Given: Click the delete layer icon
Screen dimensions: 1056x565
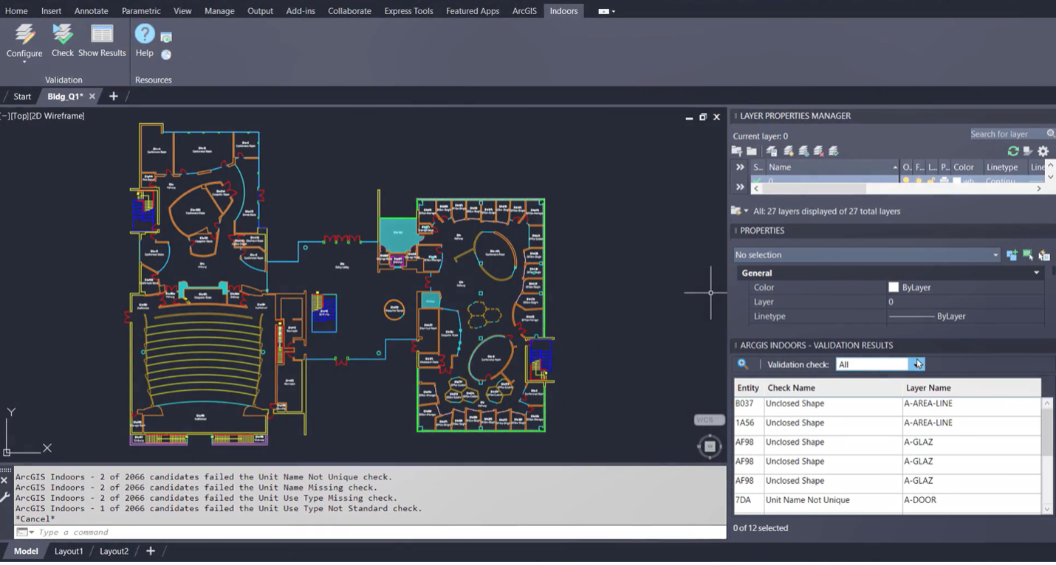Looking at the screenshot, I should click(x=818, y=150).
